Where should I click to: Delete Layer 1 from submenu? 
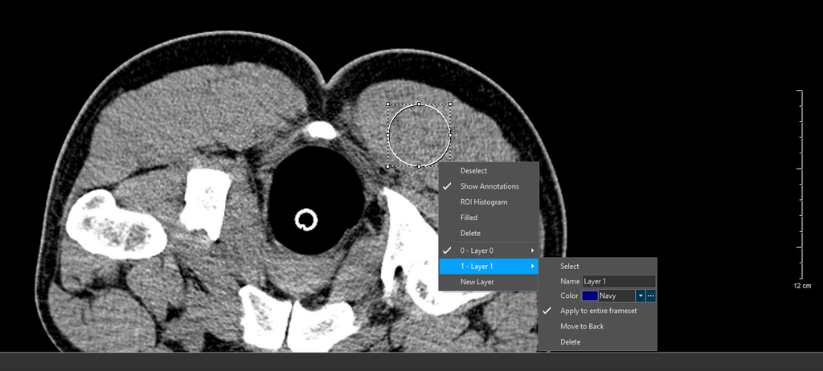[570, 341]
